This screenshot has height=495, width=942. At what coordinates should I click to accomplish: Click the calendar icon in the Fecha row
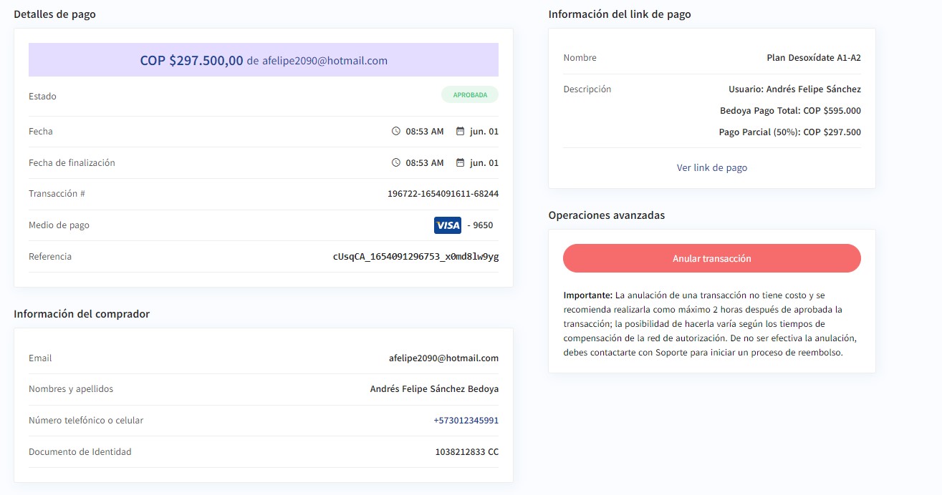tap(461, 132)
